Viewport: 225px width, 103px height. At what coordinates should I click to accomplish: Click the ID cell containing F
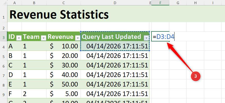click(x=14, y=94)
